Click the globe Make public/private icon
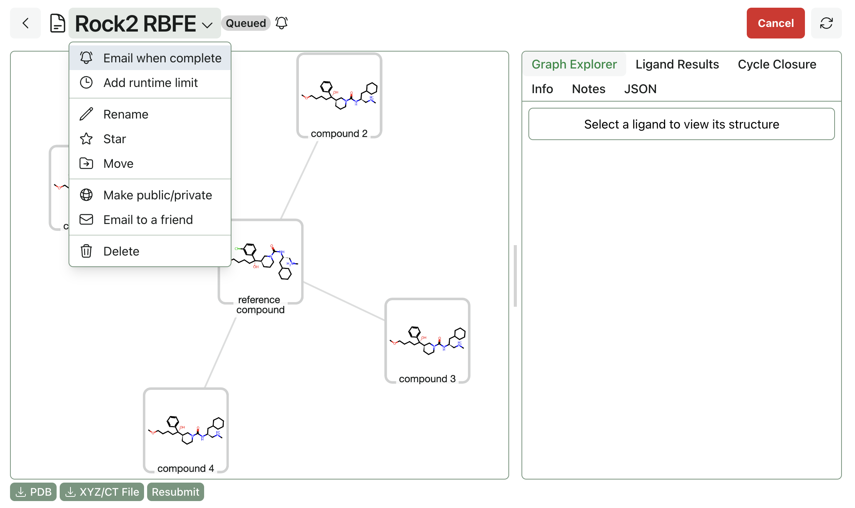 [x=86, y=195]
